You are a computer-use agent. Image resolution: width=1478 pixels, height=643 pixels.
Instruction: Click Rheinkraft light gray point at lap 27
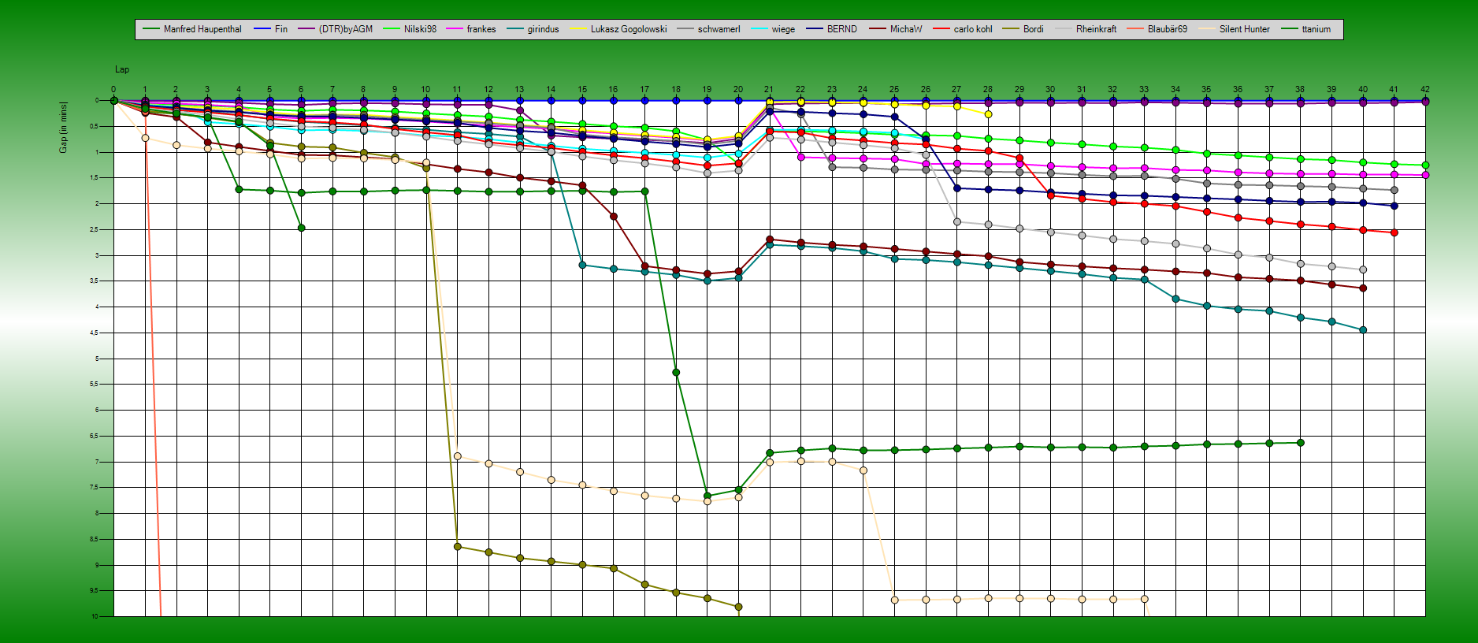coord(956,221)
